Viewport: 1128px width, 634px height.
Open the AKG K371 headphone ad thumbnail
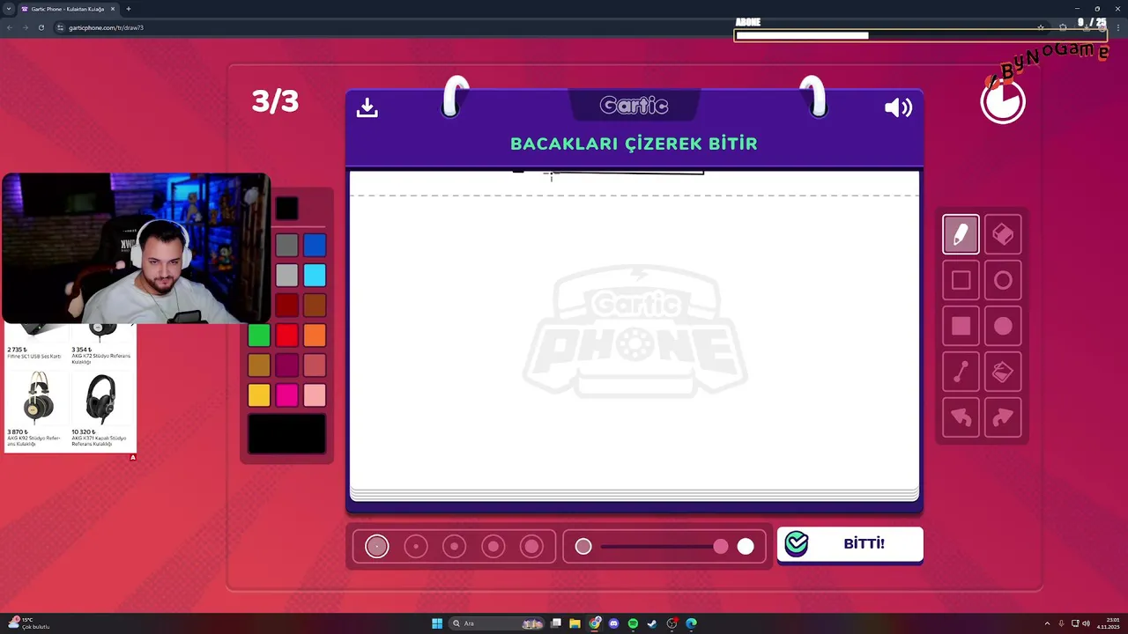(x=100, y=398)
